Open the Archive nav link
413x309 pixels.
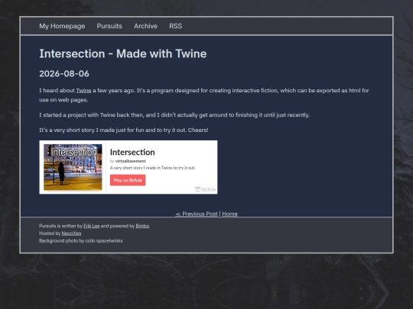click(x=145, y=26)
